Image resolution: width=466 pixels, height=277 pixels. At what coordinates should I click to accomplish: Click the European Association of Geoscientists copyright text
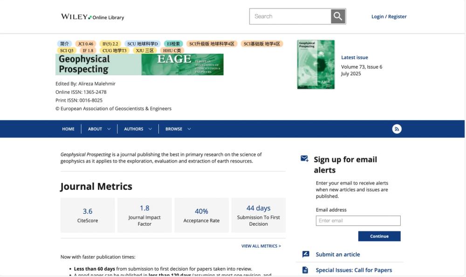113,109
